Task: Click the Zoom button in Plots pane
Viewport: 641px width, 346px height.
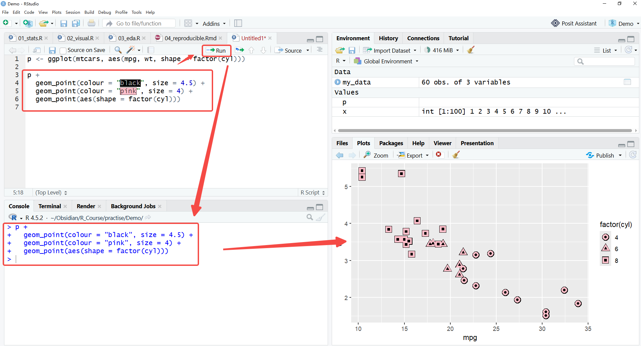Action: (376, 155)
